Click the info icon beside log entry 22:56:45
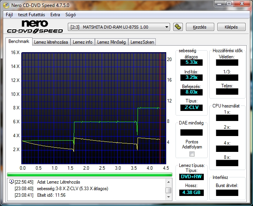 (x=11, y=182)
